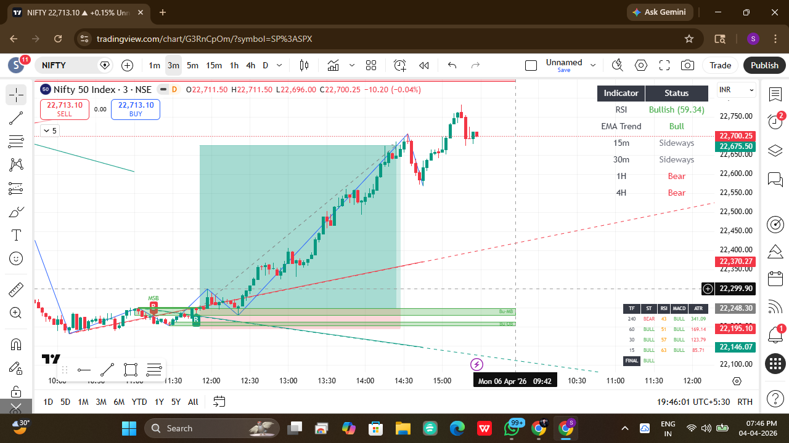The width and height of the screenshot is (789, 443).
Task: Switch to the 1h timeframe
Action: 234,65
